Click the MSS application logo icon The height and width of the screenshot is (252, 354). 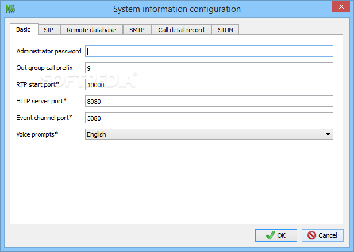click(x=10, y=9)
